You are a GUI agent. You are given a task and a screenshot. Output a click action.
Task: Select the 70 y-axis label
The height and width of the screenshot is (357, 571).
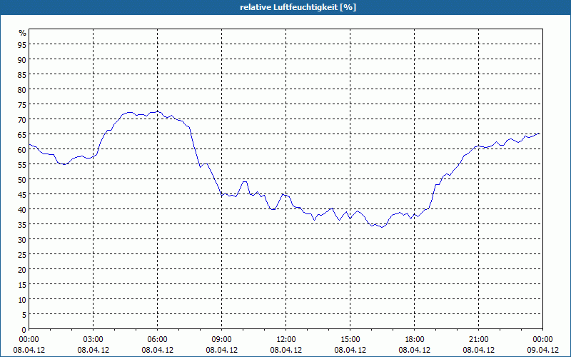22,119
